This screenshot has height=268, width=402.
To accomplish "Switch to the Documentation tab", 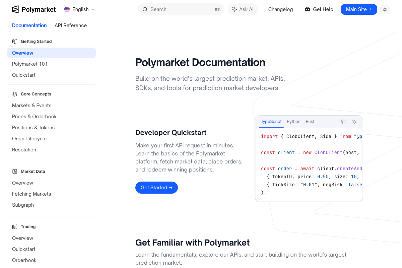I will (x=29, y=25).
